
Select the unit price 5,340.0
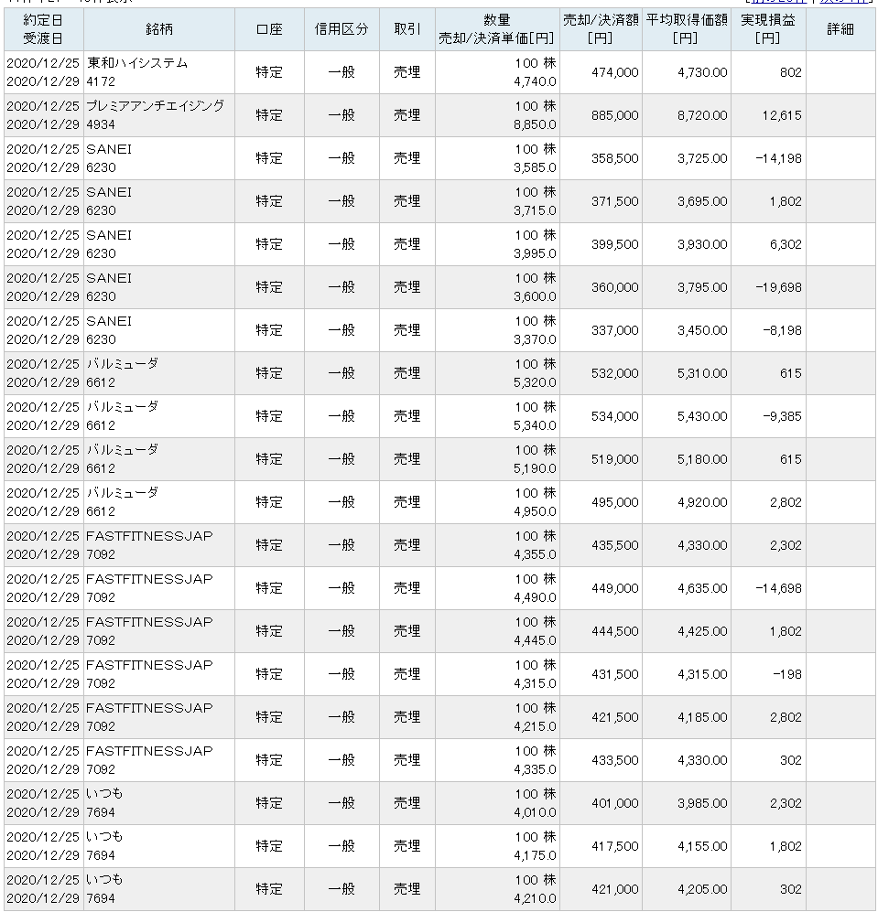pos(535,425)
